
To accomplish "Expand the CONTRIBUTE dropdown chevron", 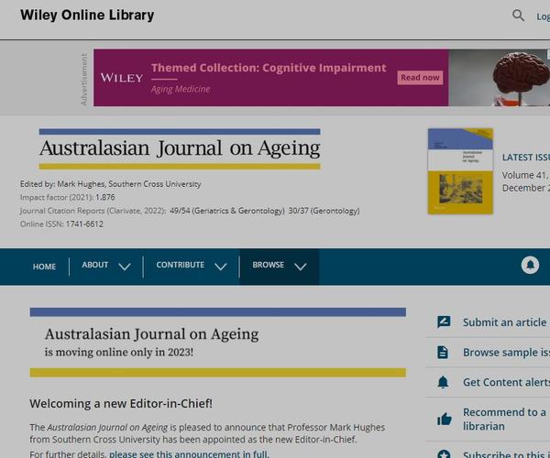I will [x=221, y=267].
